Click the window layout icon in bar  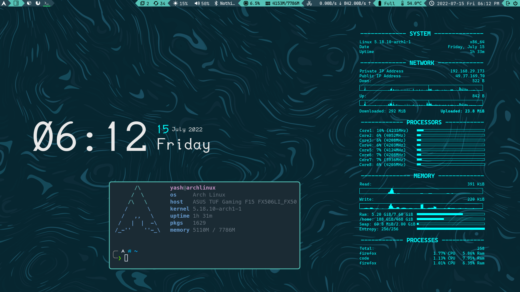16,3
